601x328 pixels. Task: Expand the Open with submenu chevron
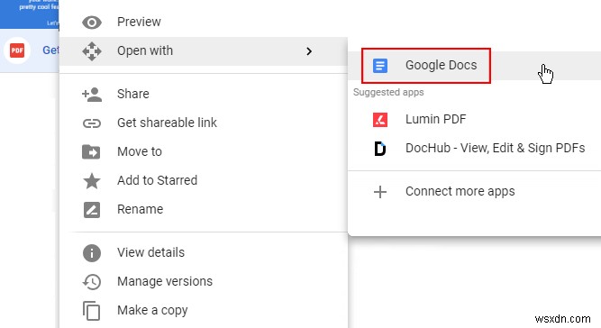pyautogui.click(x=309, y=51)
